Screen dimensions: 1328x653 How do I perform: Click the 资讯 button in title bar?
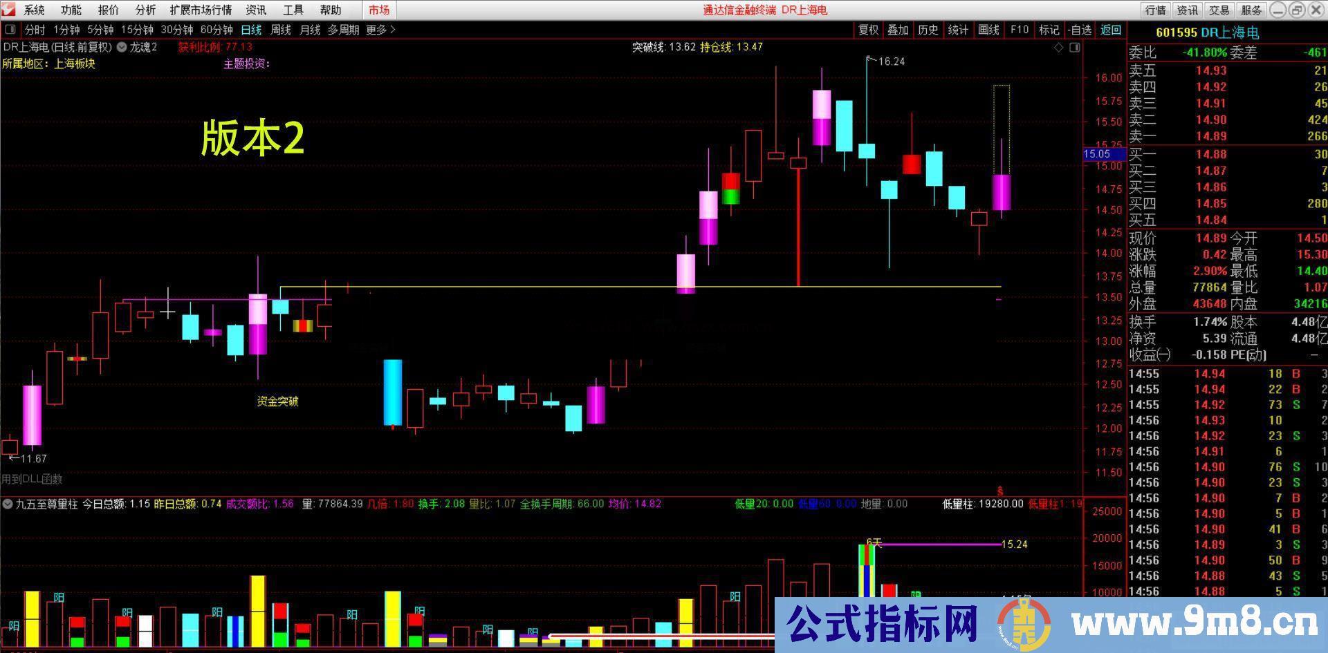[x=1188, y=10]
